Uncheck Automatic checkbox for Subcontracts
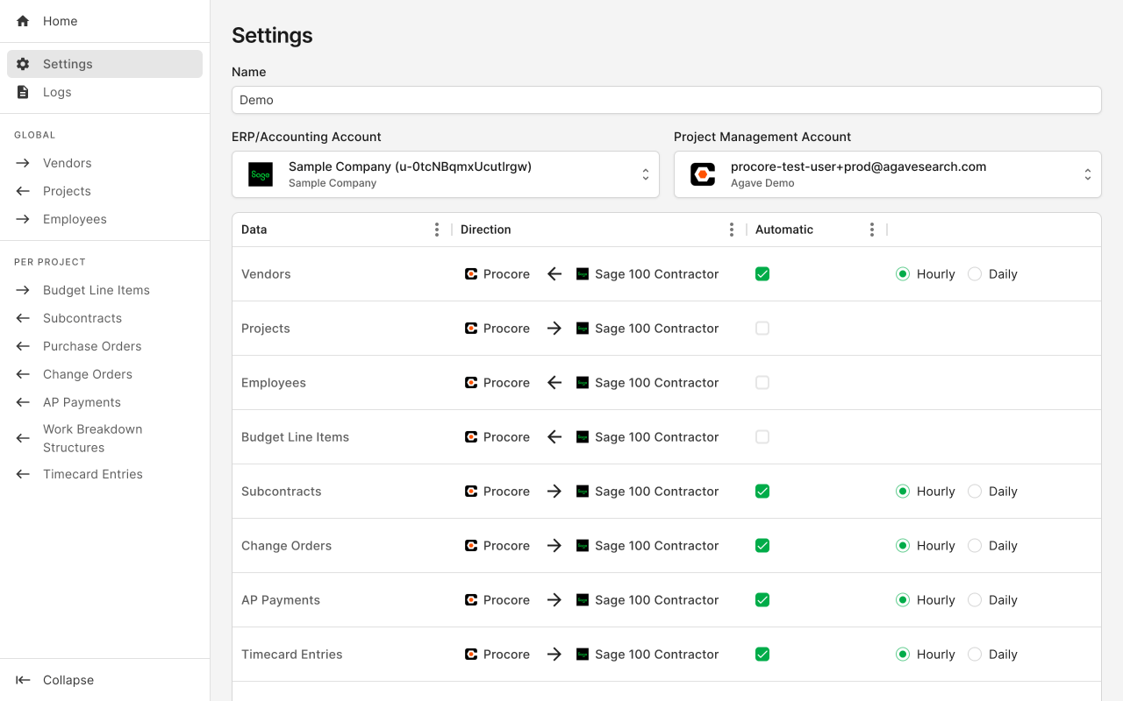This screenshot has width=1123, height=701. (762, 492)
